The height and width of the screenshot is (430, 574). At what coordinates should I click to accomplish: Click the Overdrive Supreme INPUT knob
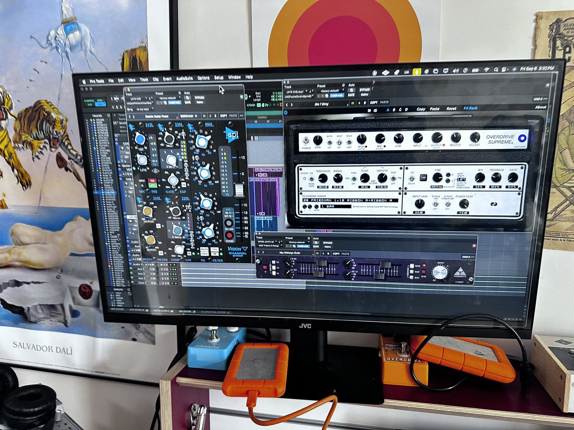(418, 138)
